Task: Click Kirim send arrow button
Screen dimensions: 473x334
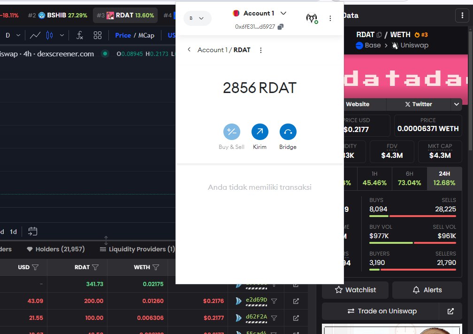Action: 260,132
